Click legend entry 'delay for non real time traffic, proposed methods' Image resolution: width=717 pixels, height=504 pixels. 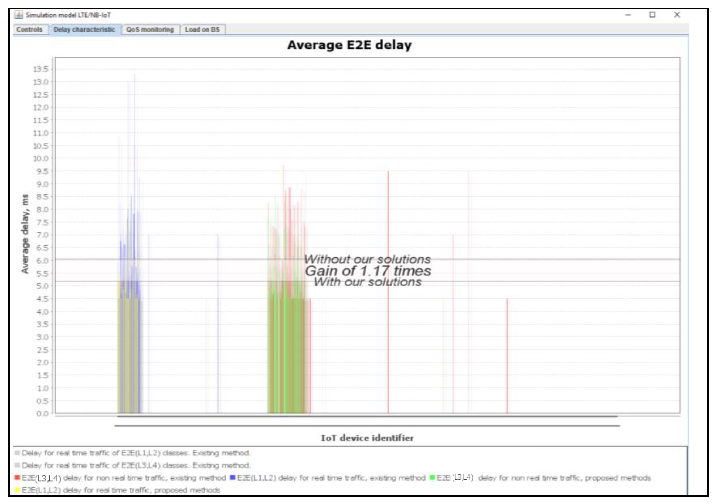point(565,478)
